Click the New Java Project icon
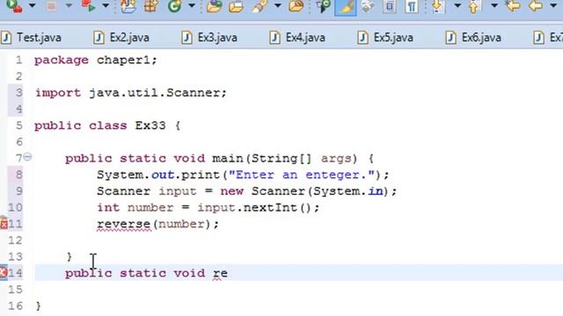Viewport: 563px width, 316px height. click(x=128, y=6)
